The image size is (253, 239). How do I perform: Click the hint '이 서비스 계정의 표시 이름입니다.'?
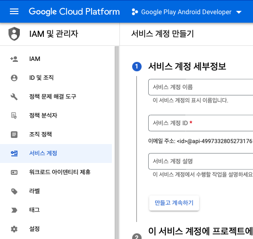(x=190, y=100)
